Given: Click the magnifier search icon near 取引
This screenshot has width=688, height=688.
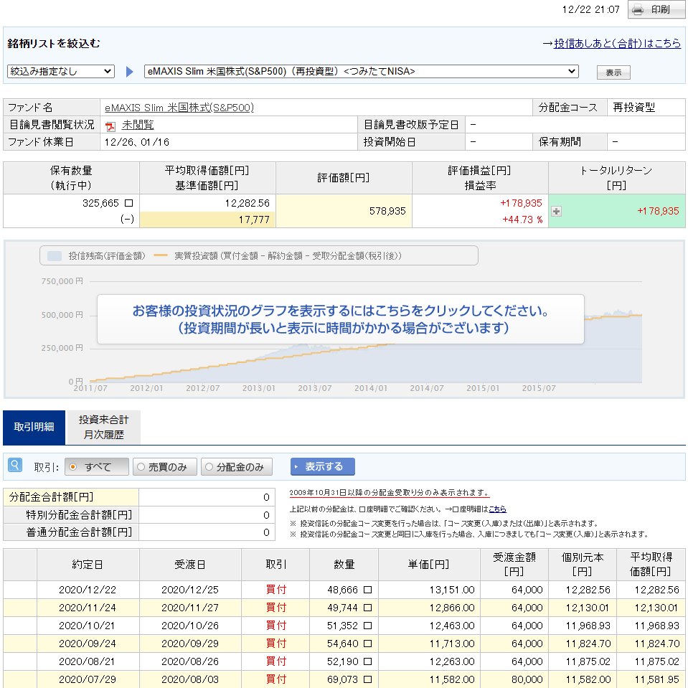Looking at the screenshot, I should [x=15, y=465].
